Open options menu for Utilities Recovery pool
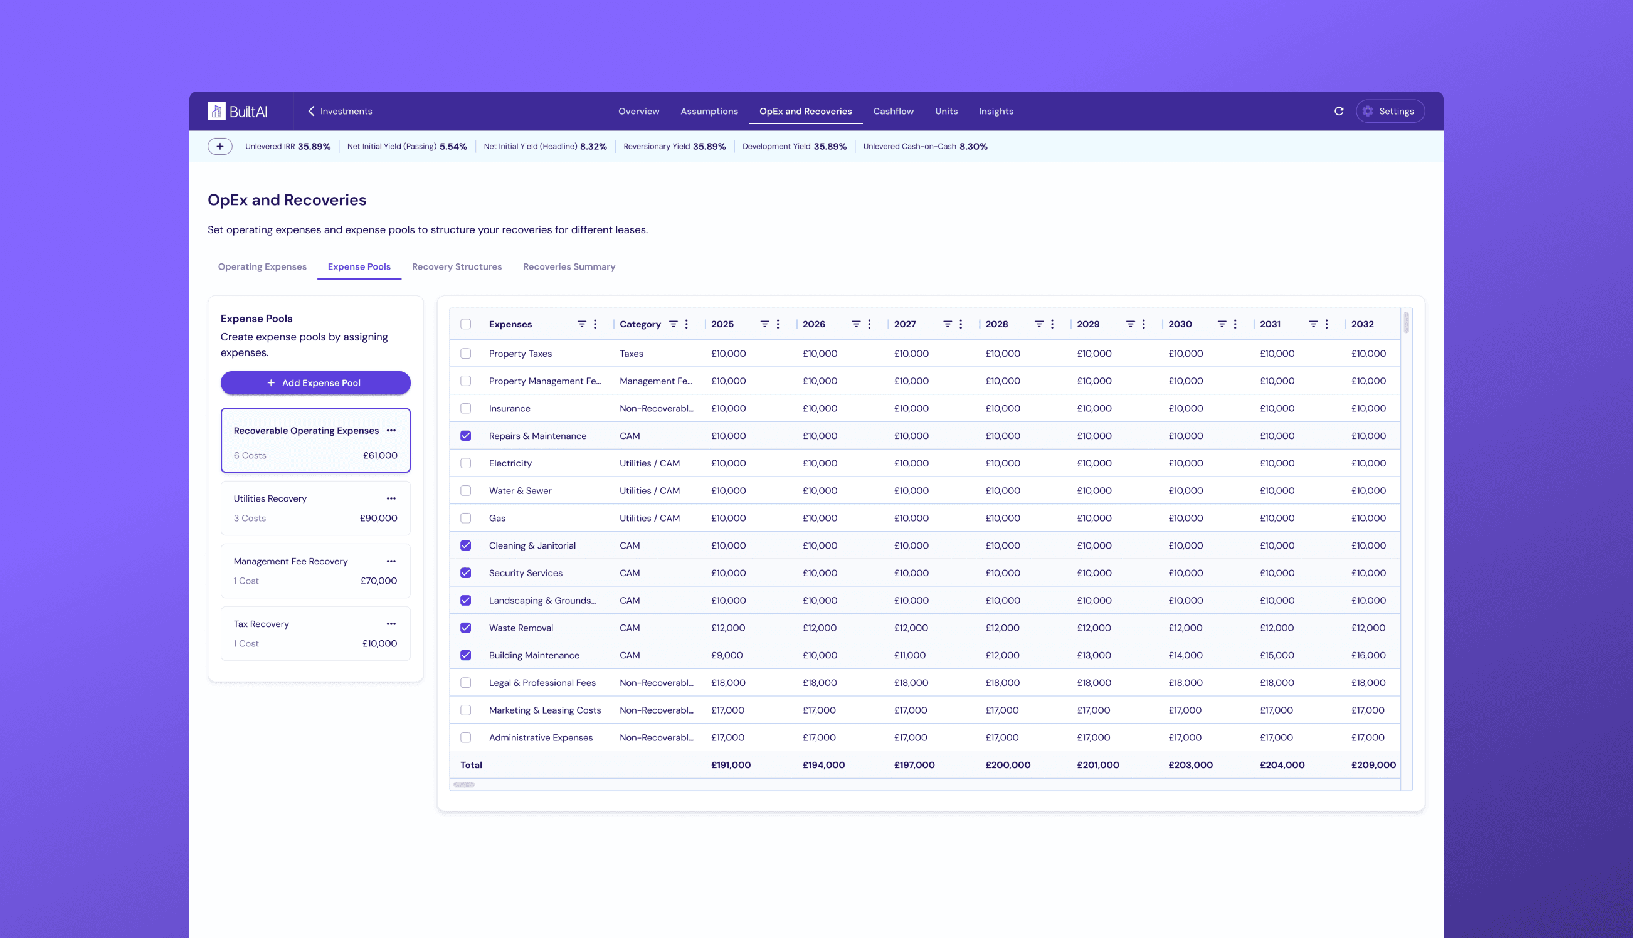The height and width of the screenshot is (938, 1633). click(x=391, y=498)
